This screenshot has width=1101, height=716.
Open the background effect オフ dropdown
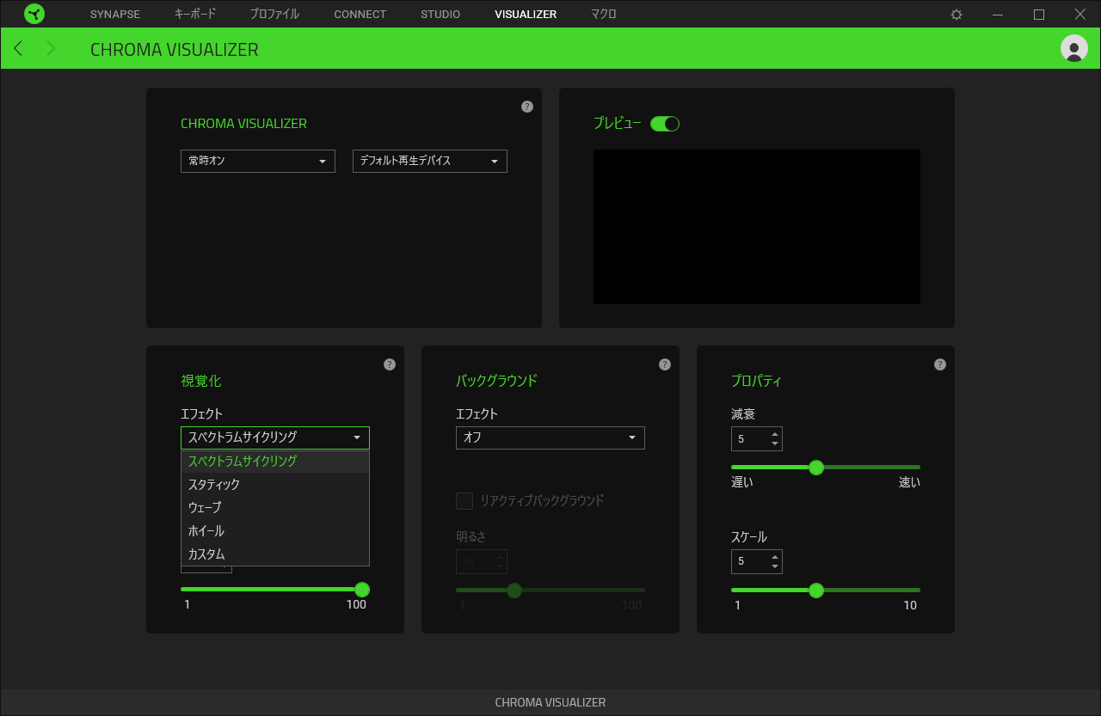(x=550, y=438)
